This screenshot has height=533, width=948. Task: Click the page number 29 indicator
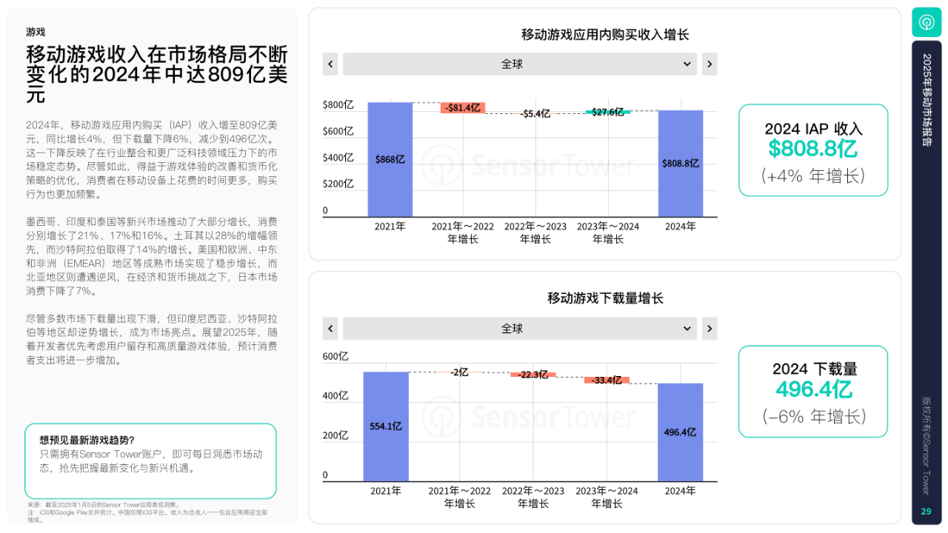(926, 512)
